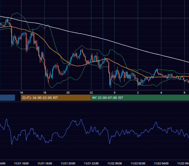Click the hour label 18 on price chart axis
This screenshot has width=189, height=166.
44,92
